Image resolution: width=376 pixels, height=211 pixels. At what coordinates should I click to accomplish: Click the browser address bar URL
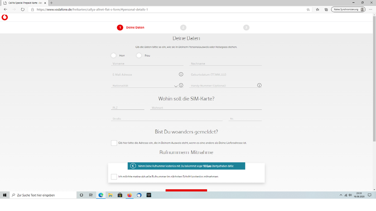pyautogui.click(x=92, y=9)
